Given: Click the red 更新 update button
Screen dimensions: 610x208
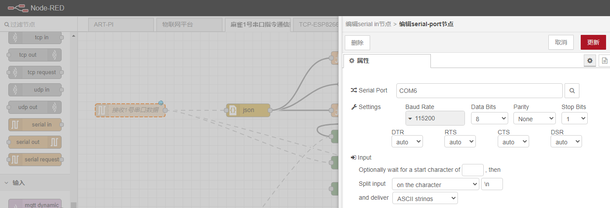Looking at the screenshot, I should [593, 42].
